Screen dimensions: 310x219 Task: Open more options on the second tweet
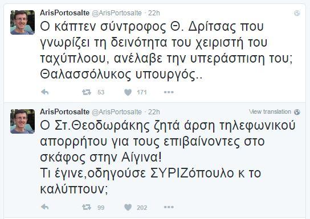click(x=169, y=207)
